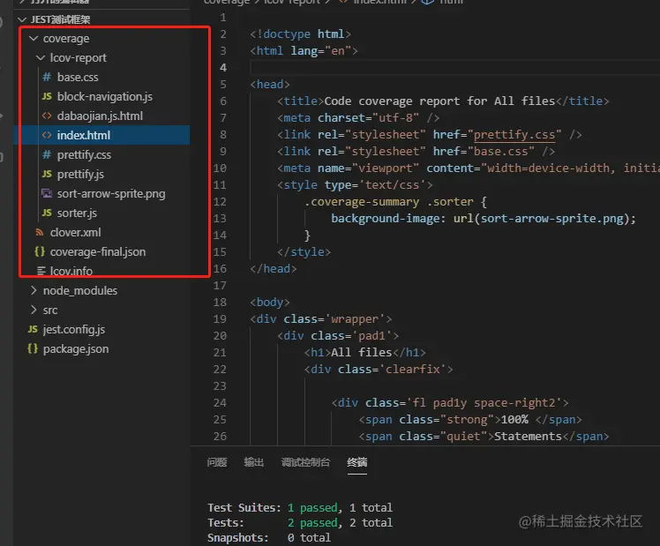Click the JS icon of jest.config.js
This screenshot has width=660, height=546.
coord(33,329)
